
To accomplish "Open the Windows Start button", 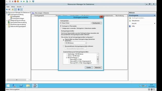I will click(8, 86).
